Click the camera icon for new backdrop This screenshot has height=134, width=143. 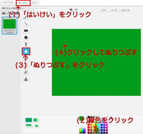17,13
